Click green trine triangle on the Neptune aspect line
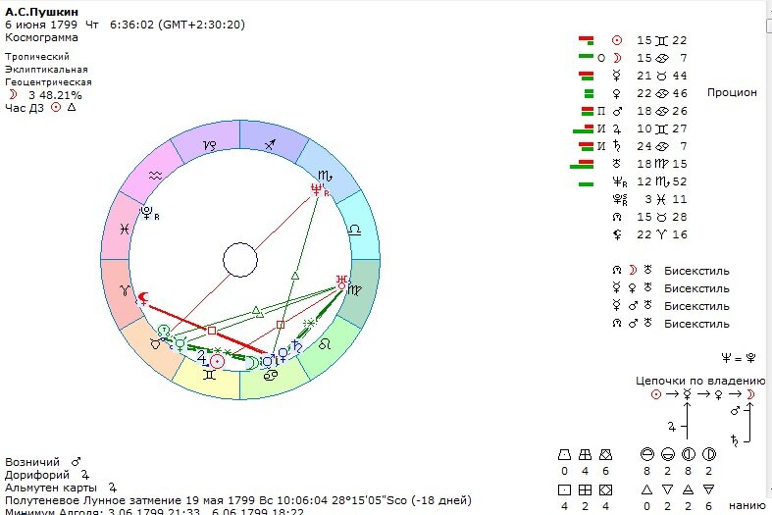This screenshot has height=515, width=772. coord(294,276)
